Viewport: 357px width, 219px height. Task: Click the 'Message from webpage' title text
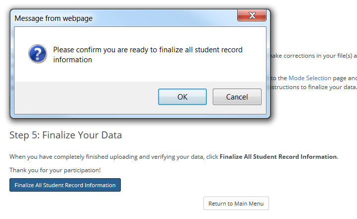coord(53,18)
